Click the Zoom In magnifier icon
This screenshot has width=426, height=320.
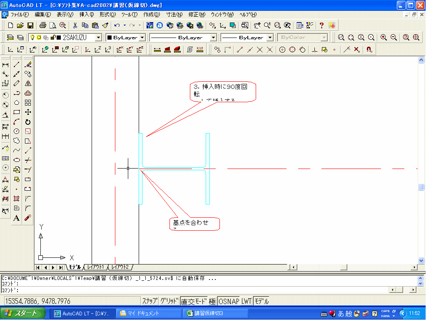click(x=384, y=38)
